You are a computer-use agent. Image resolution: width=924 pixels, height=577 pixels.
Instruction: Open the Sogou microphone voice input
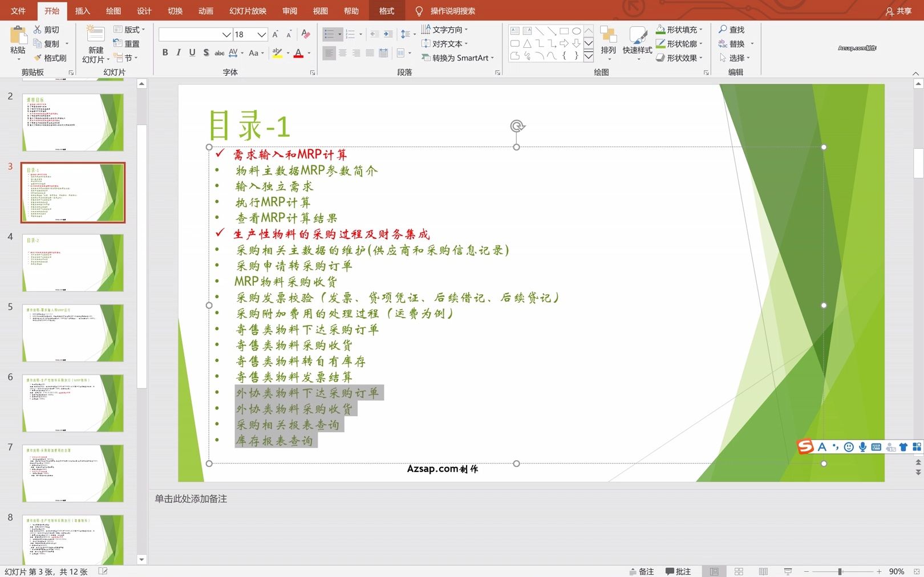coord(862,447)
